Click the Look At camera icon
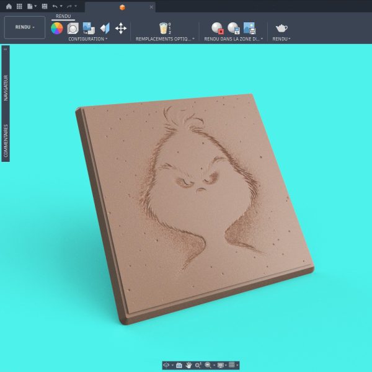The width and height of the screenshot is (372, 372). [x=179, y=365]
